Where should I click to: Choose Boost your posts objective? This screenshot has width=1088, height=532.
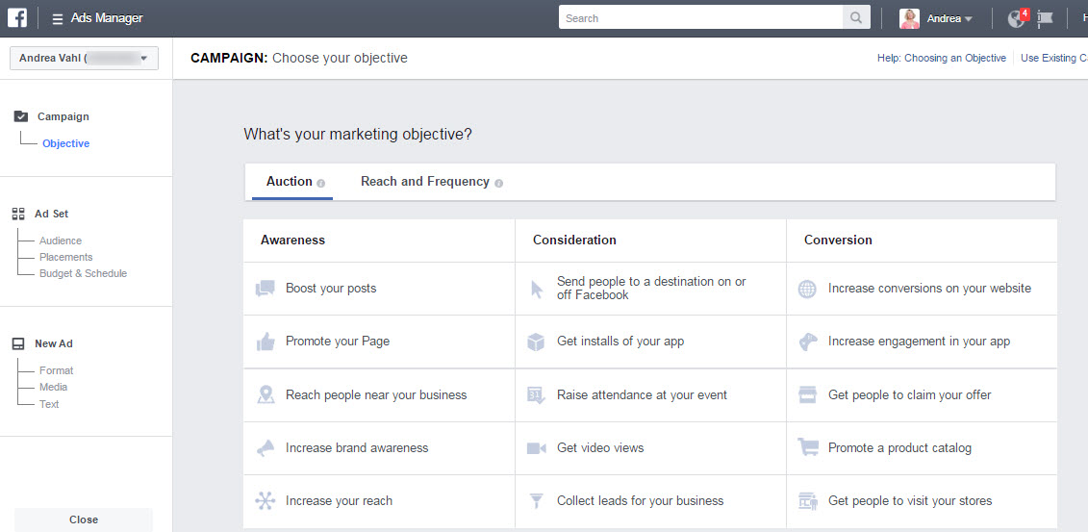(331, 289)
